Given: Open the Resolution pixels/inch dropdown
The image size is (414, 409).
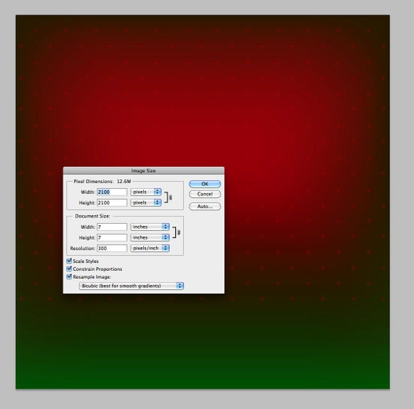Looking at the screenshot, I should 150,248.
